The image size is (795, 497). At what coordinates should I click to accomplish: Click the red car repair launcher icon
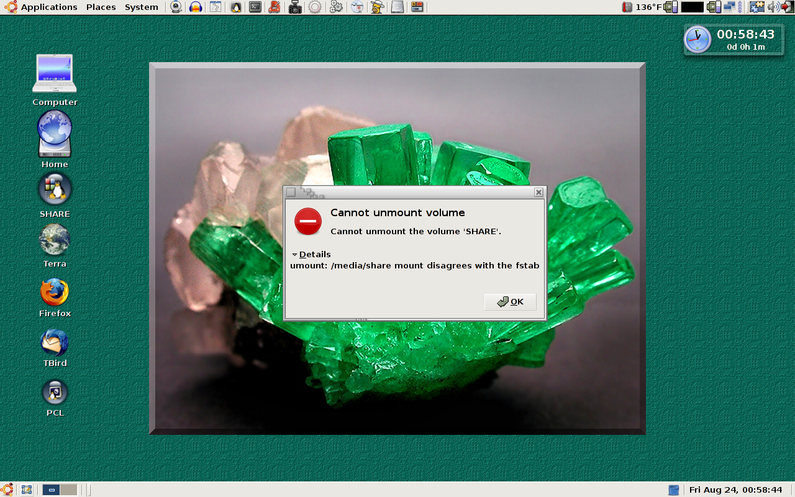(275, 7)
